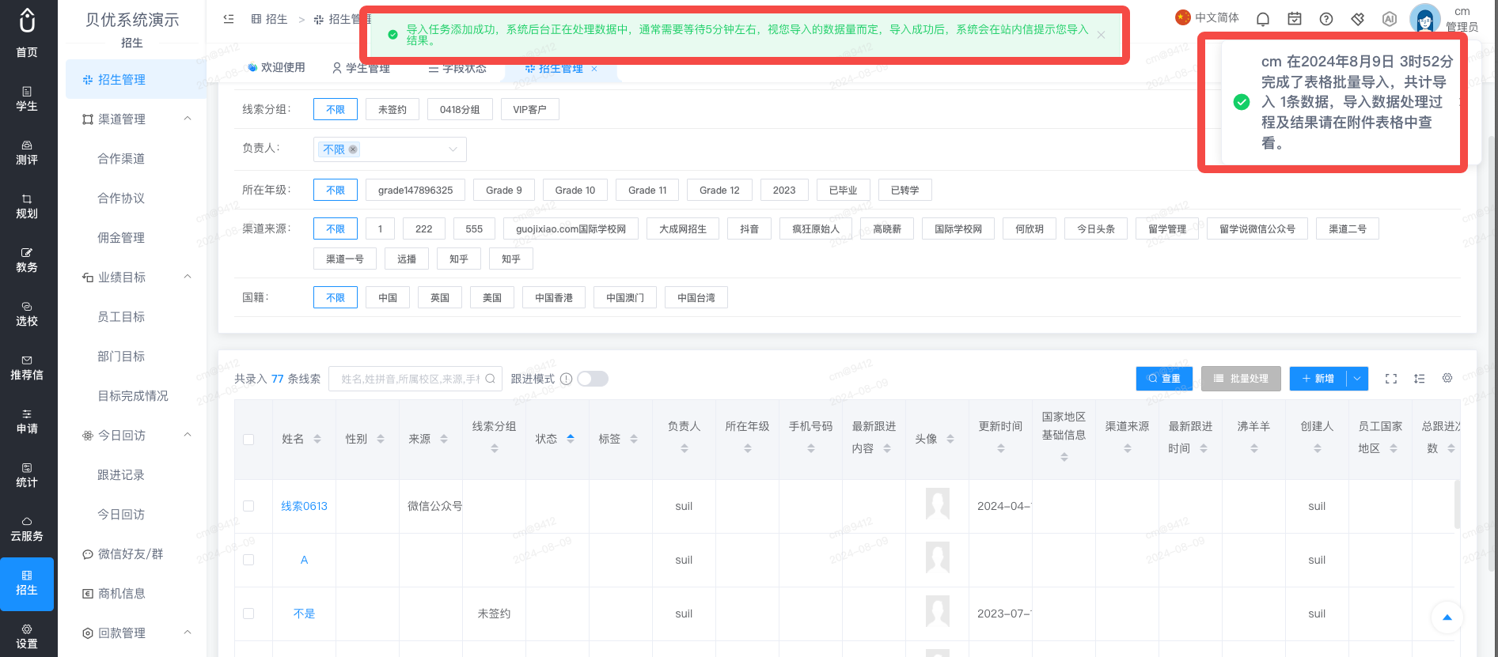This screenshot has width=1498, height=657.
Task: Check the box for 线索0613 row
Action: [248, 506]
